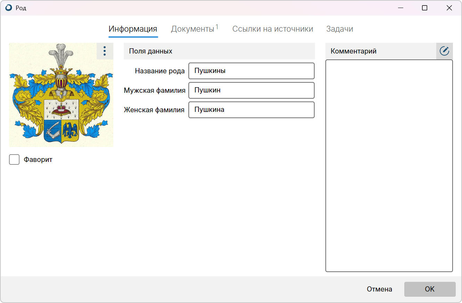Select the Женская фамилия input field
Viewport: 462px width, 303px height.
251,110
